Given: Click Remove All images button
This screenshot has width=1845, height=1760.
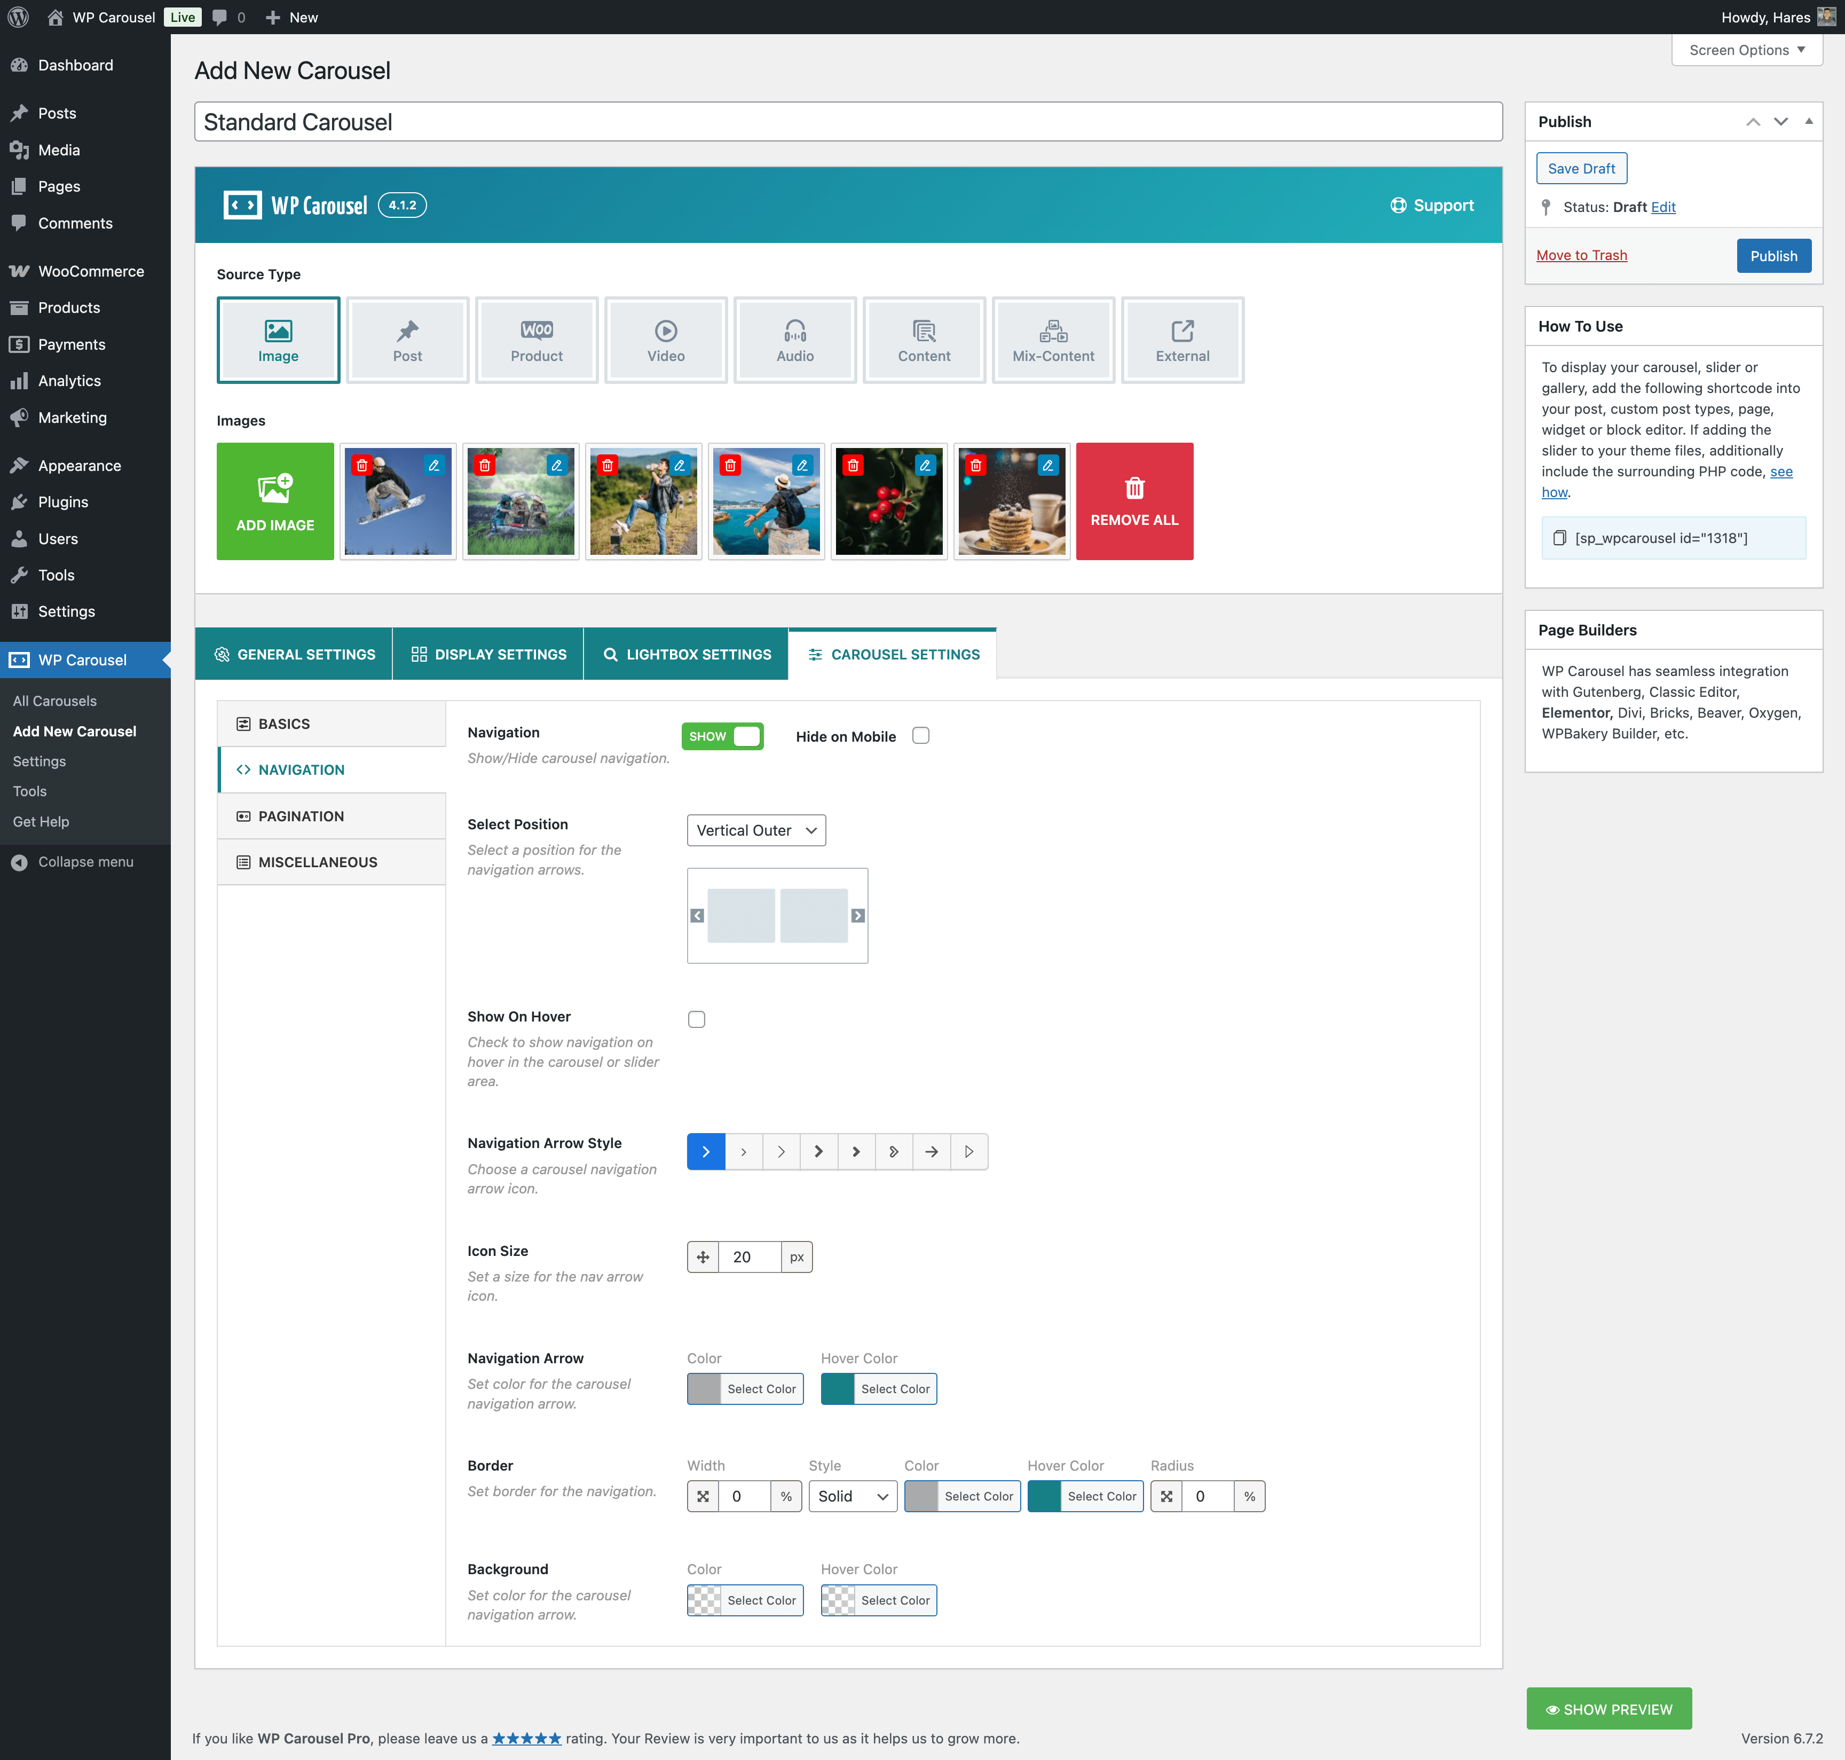Looking at the screenshot, I should coord(1134,501).
